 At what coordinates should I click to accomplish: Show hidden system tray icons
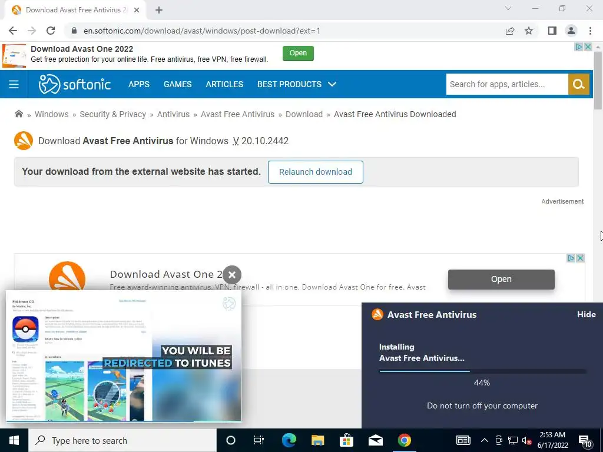(x=485, y=440)
